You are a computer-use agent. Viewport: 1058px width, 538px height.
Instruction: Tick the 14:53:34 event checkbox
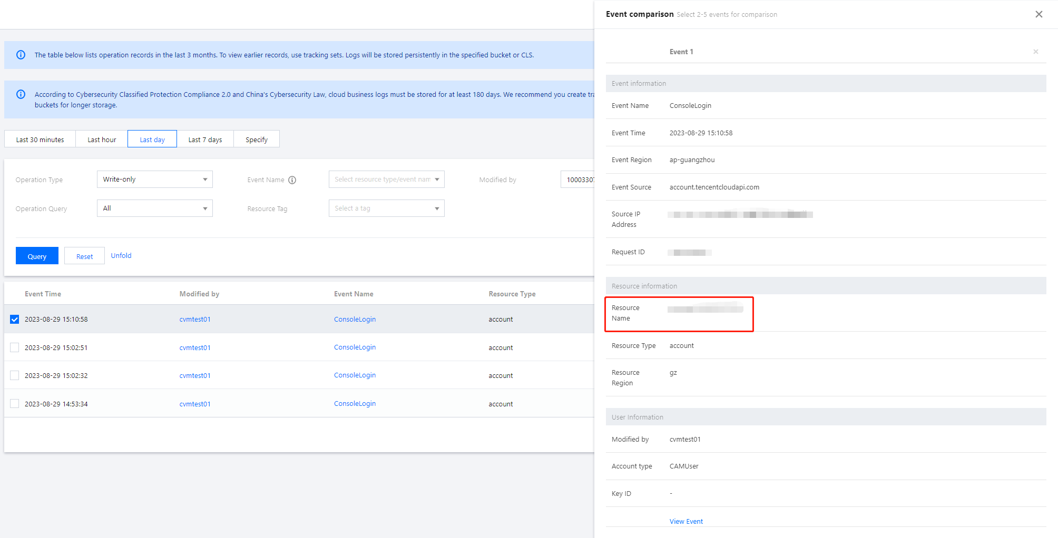click(x=15, y=404)
